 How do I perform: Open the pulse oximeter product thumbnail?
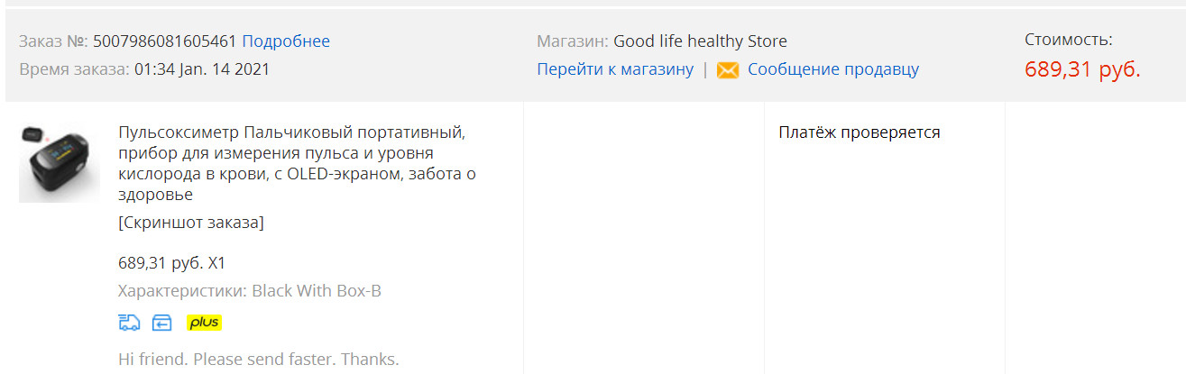(59, 163)
